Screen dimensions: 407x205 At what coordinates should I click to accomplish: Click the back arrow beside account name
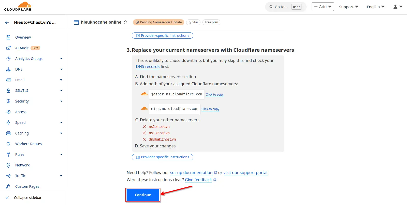click(x=7, y=22)
